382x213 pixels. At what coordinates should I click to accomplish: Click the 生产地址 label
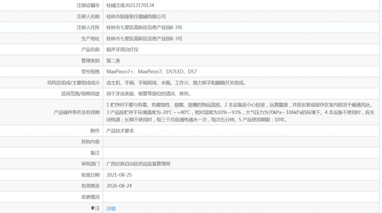[x=90, y=39]
